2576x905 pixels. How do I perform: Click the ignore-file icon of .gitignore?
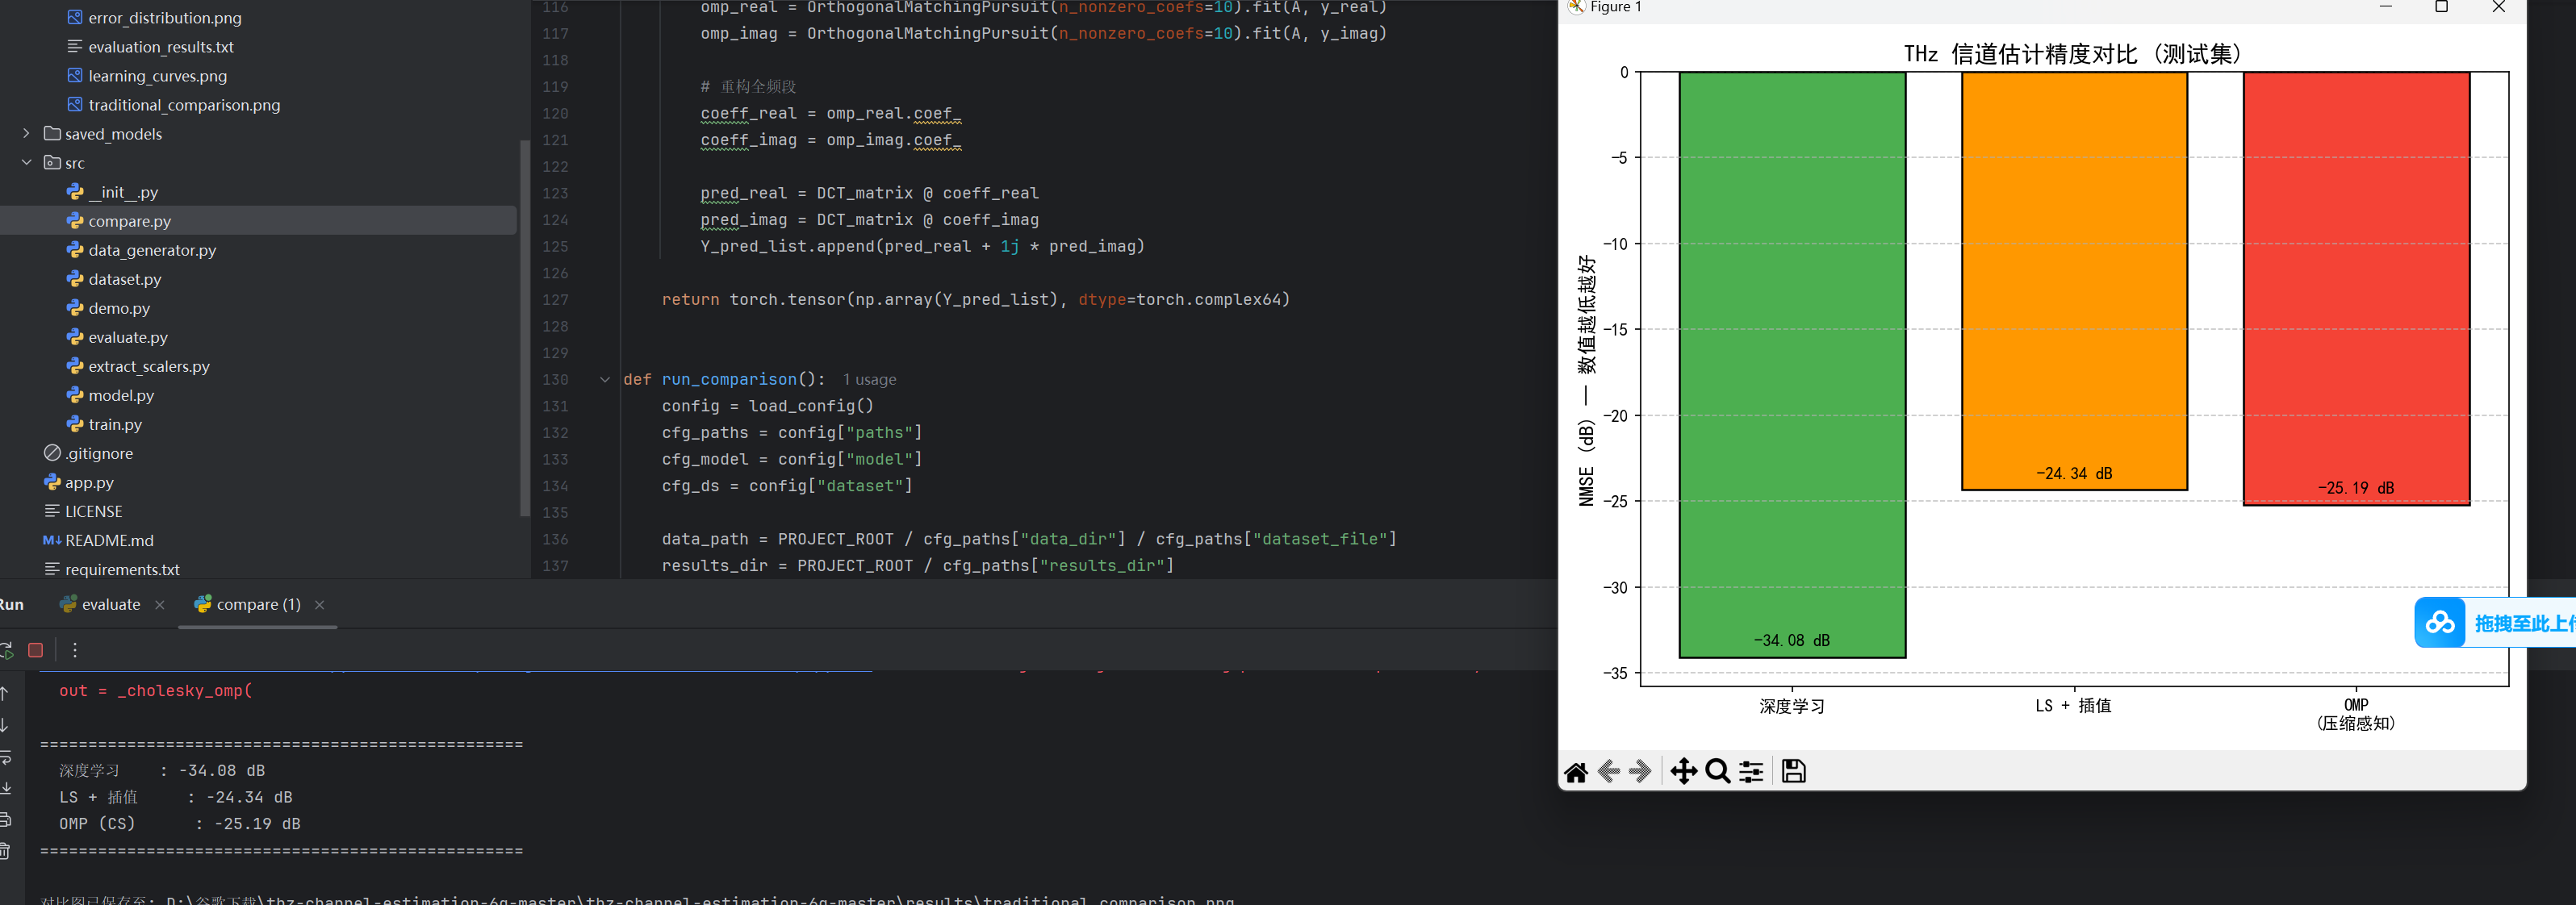tap(52, 453)
